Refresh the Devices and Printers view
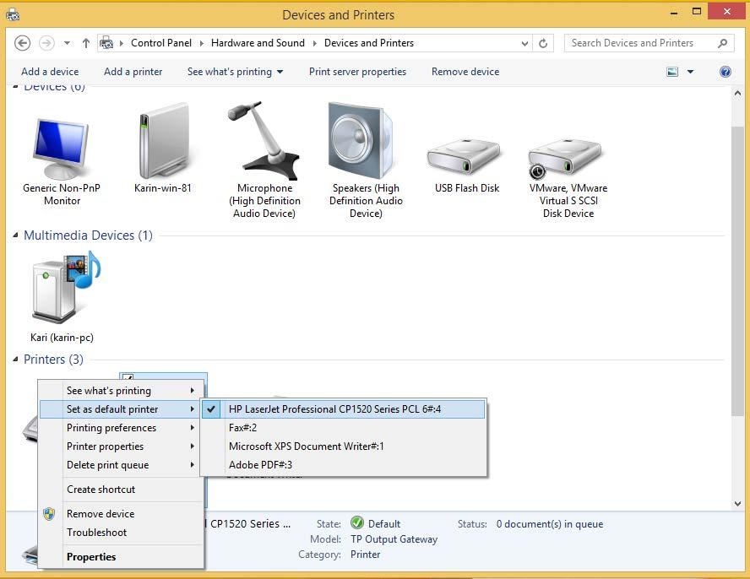Viewport: 750px width, 579px height. pyautogui.click(x=543, y=44)
